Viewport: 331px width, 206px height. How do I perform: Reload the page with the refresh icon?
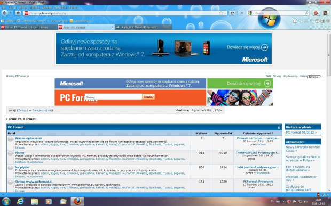(232, 13)
